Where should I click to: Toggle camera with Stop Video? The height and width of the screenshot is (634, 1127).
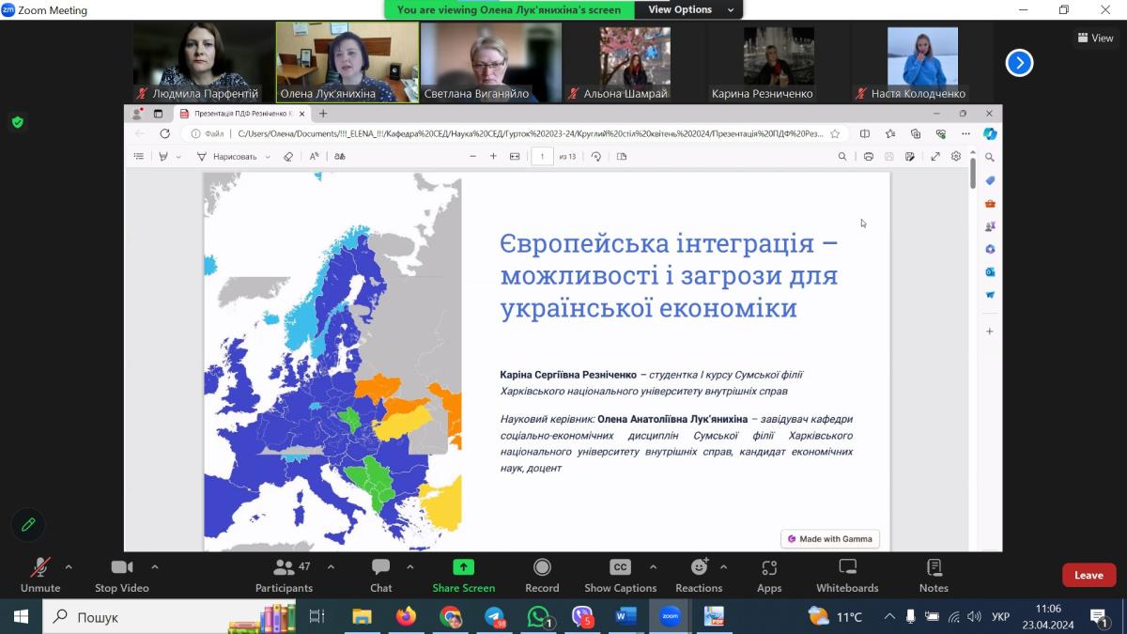122,575
